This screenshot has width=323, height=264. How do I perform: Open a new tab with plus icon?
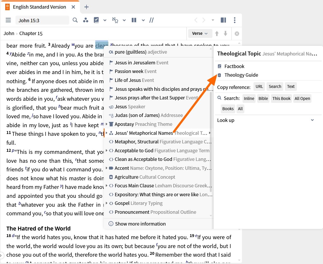pos(86,7)
